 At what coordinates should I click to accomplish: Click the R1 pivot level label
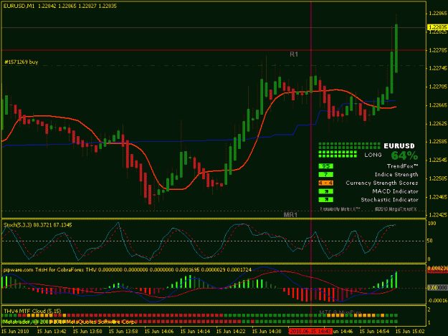pos(294,54)
